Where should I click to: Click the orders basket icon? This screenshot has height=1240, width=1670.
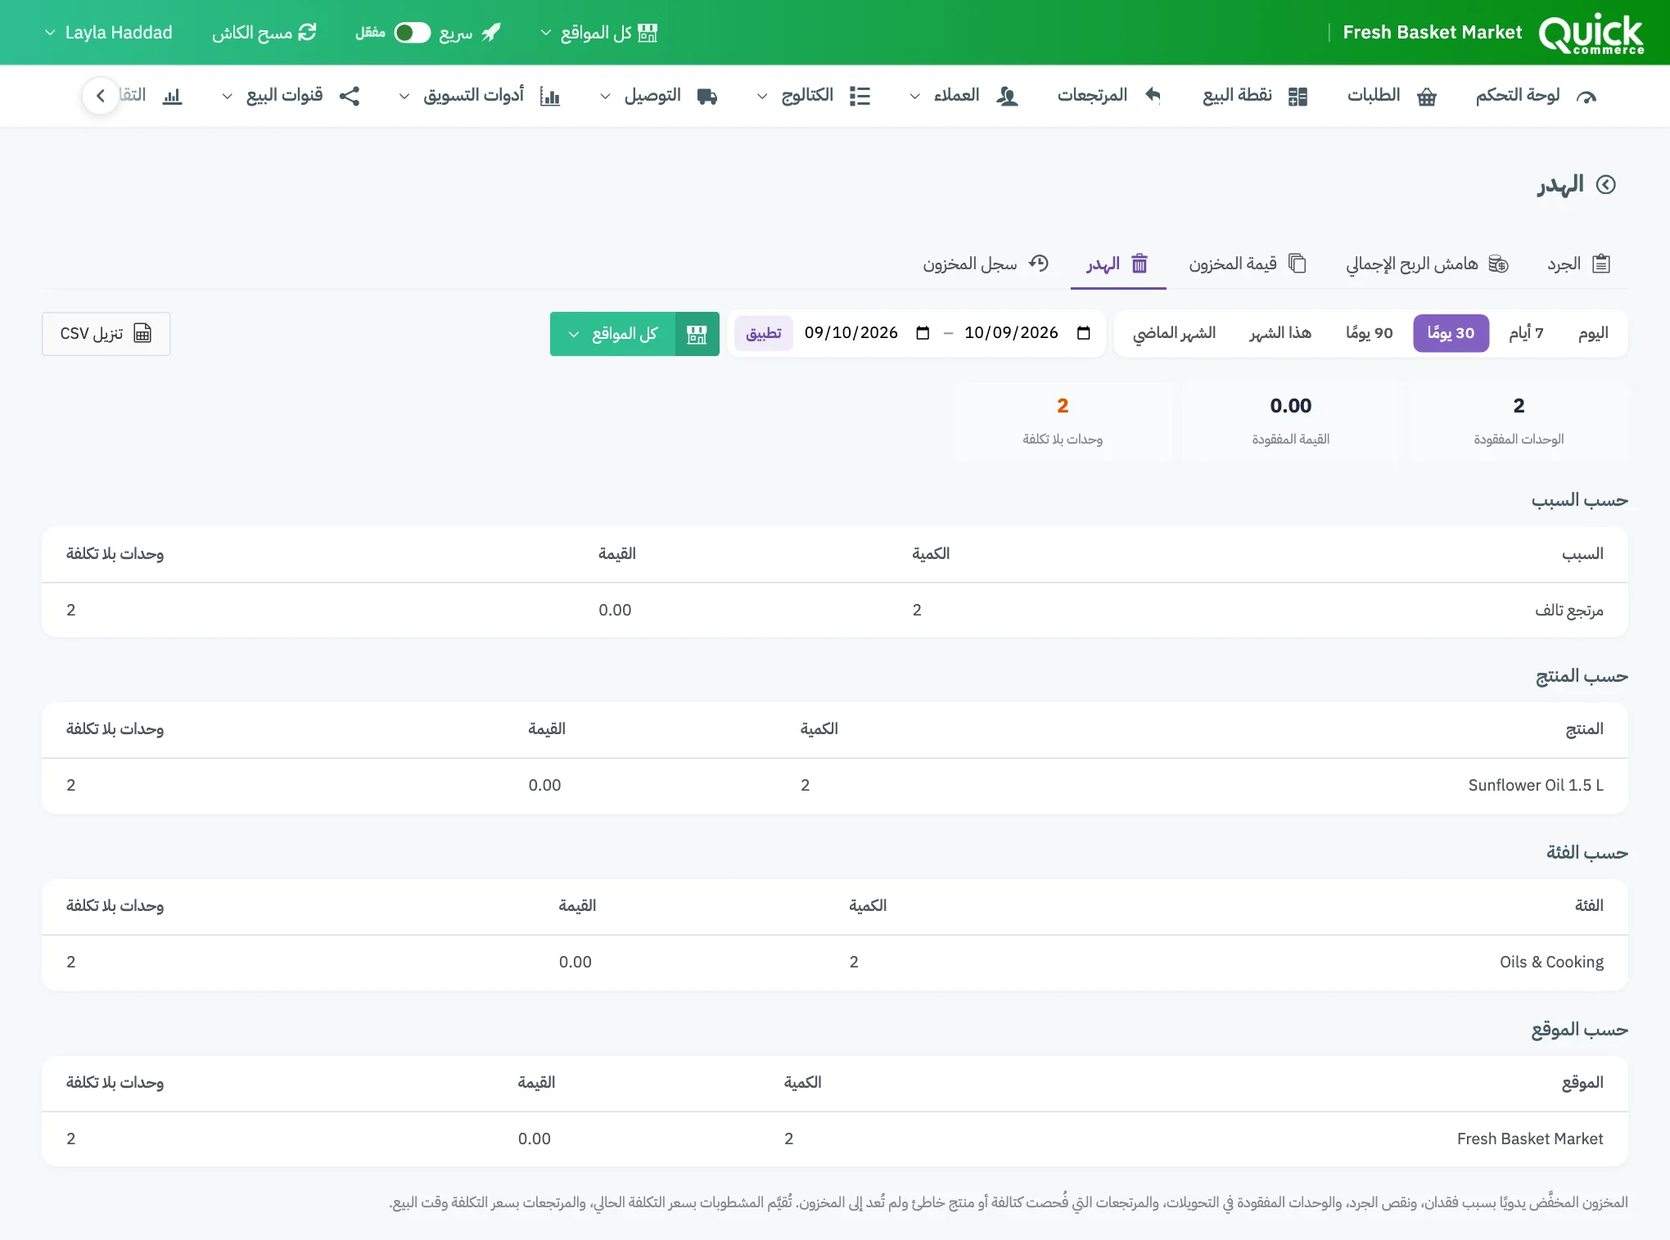pos(1427,97)
